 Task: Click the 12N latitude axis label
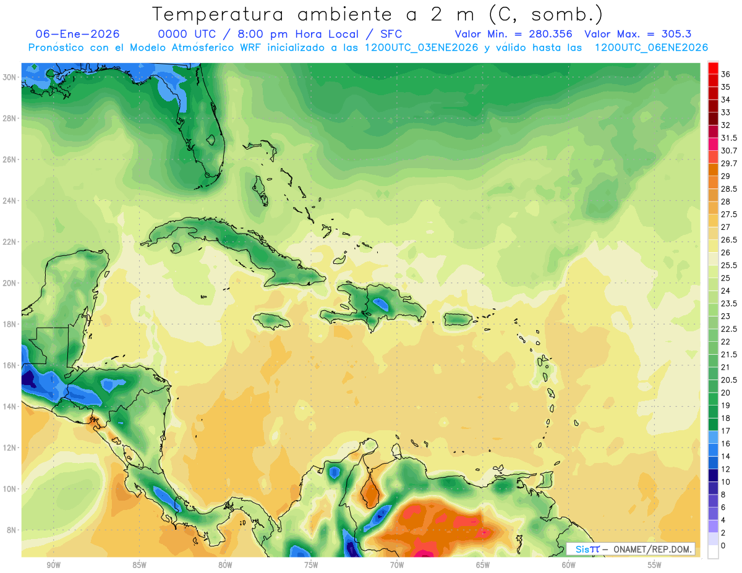(9, 448)
